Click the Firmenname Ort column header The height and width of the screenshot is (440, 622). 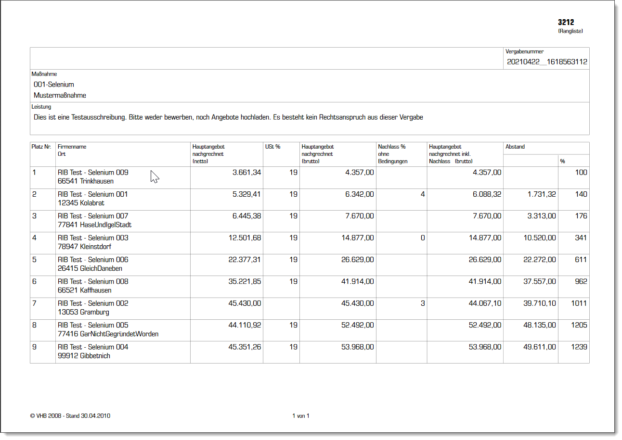(72, 150)
